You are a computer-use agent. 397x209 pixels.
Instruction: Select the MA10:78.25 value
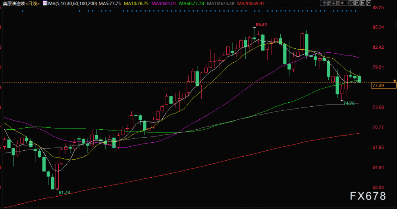click(136, 4)
